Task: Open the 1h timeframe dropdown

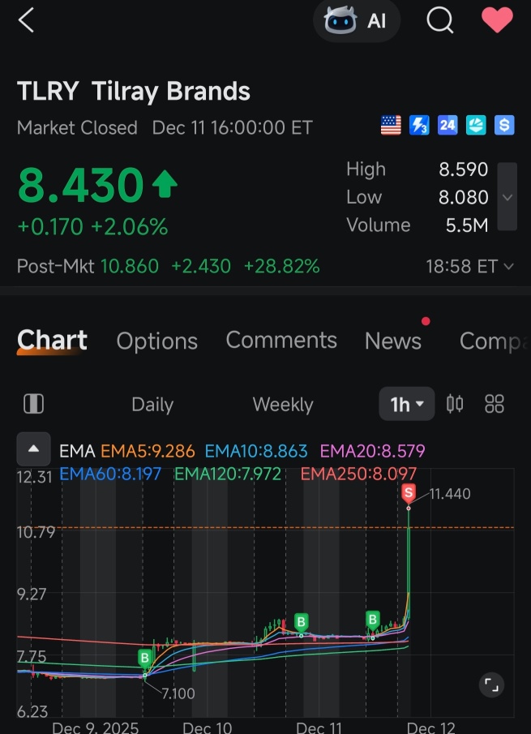Action: [x=406, y=404]
